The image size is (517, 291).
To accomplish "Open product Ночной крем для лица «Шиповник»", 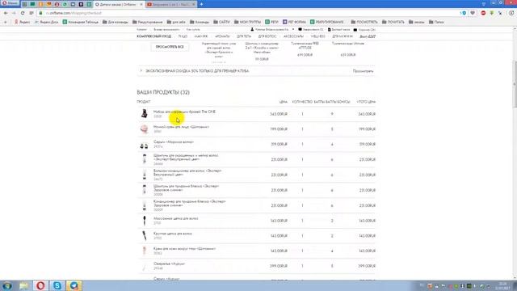I will (x=181, y=127).
